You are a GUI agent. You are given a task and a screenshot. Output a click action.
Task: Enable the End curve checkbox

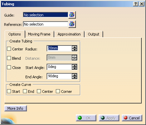click(25, 91)
